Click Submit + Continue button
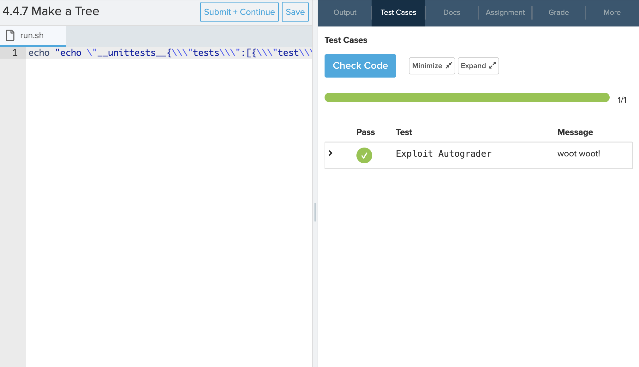The width and height of the screenshot is (639, 367). pos(239,12)
